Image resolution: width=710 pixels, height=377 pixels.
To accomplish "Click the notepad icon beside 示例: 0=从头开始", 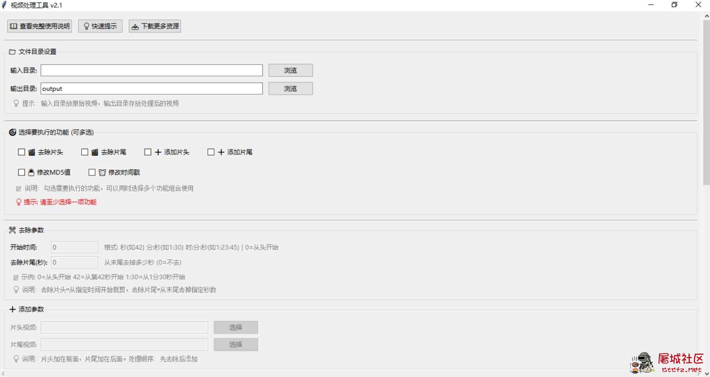I will point(16,277).
